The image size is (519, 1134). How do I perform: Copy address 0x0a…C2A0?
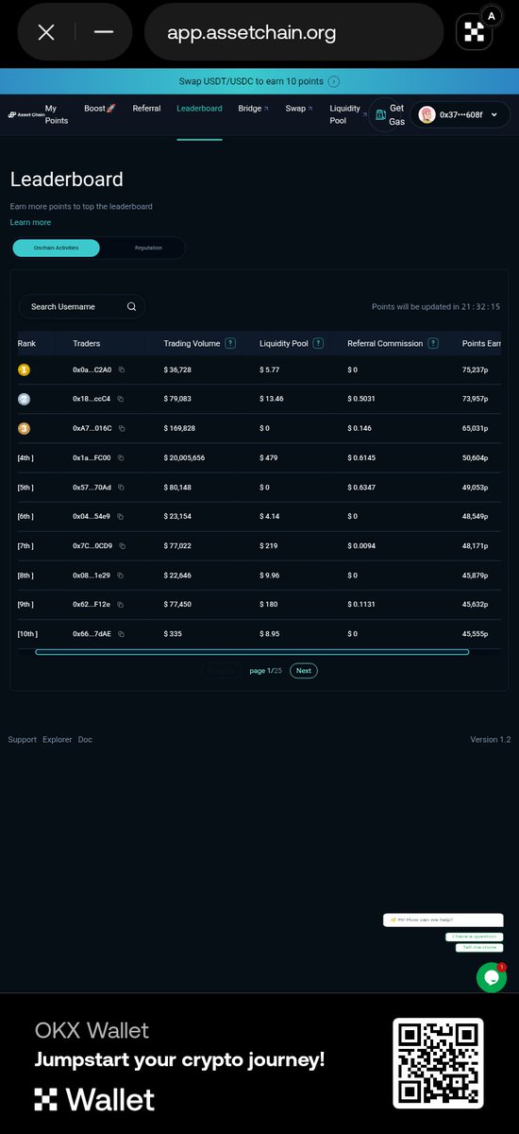pyautogui.click(x=121, y=369)
